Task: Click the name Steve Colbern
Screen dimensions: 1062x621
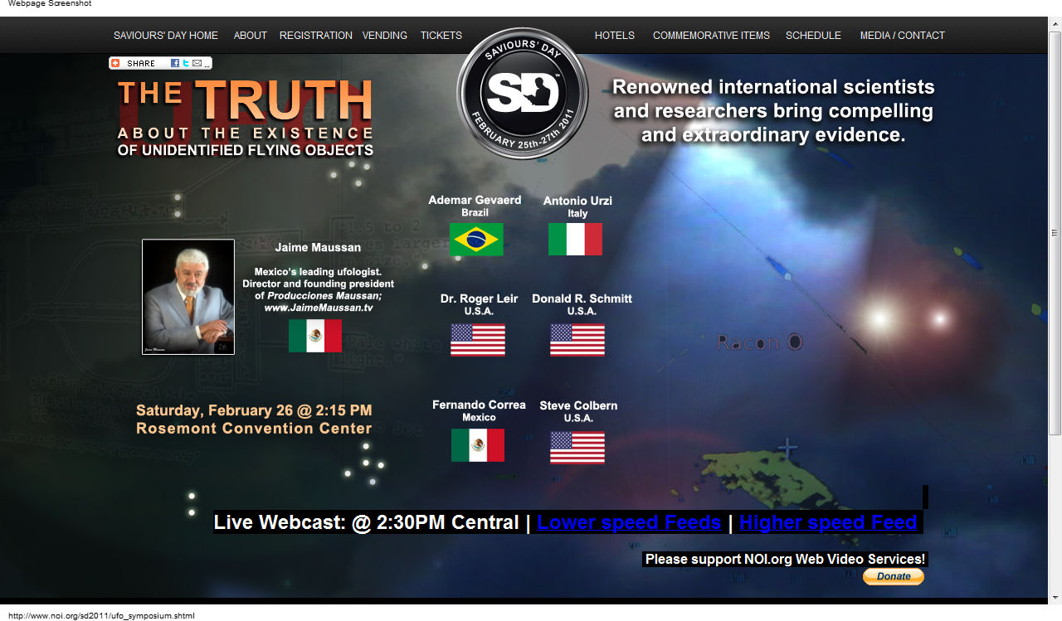Action: 578,405
